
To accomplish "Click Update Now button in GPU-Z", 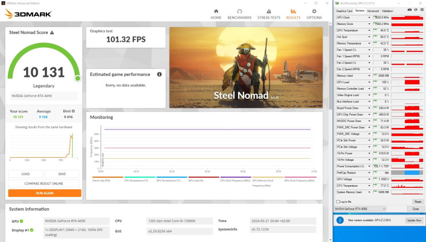I will (x=414, y=220).
